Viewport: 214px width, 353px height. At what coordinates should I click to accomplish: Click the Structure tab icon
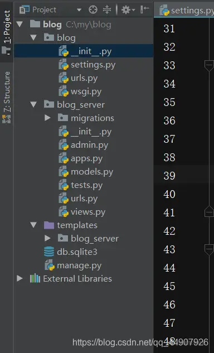click(x=6, y=119)
